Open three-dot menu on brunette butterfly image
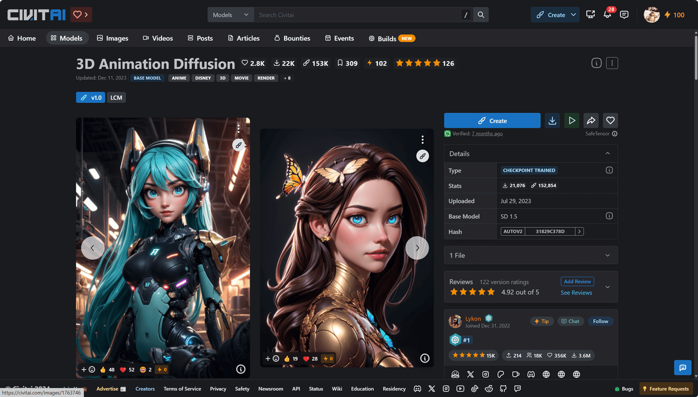The image size is (698, 397). tap(422, 140)
